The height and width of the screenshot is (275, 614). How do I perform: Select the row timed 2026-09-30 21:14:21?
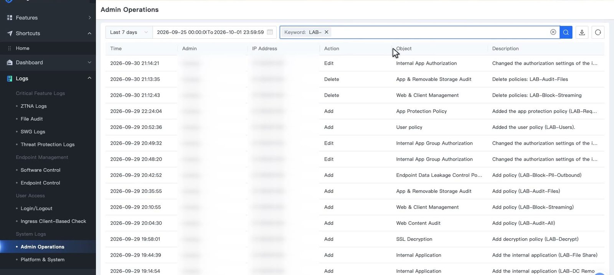pyautogui.click(x=355, y=63)
